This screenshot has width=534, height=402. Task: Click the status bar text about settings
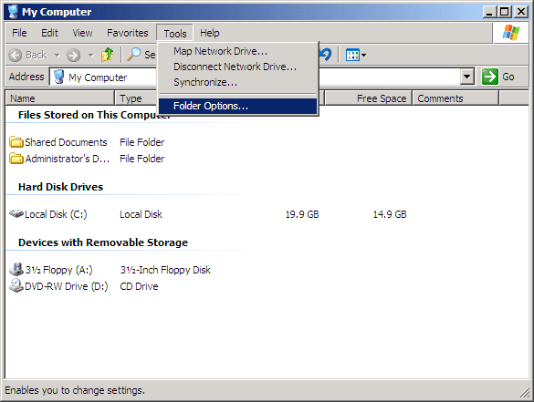click(x=75, y=390)
